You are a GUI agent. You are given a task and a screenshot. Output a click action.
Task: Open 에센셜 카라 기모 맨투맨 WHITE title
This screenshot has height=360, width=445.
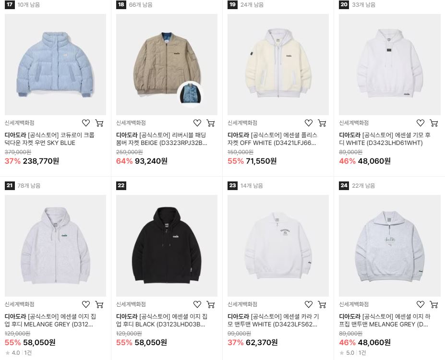click(x=273, y=320)
